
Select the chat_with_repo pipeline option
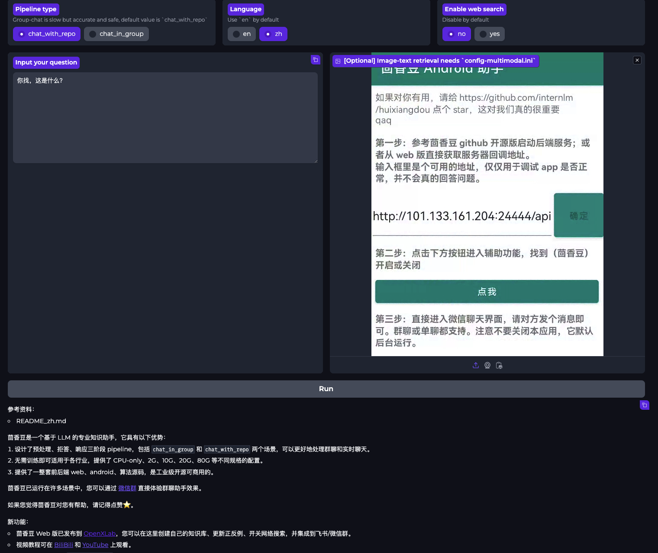[x=47, y=34]
